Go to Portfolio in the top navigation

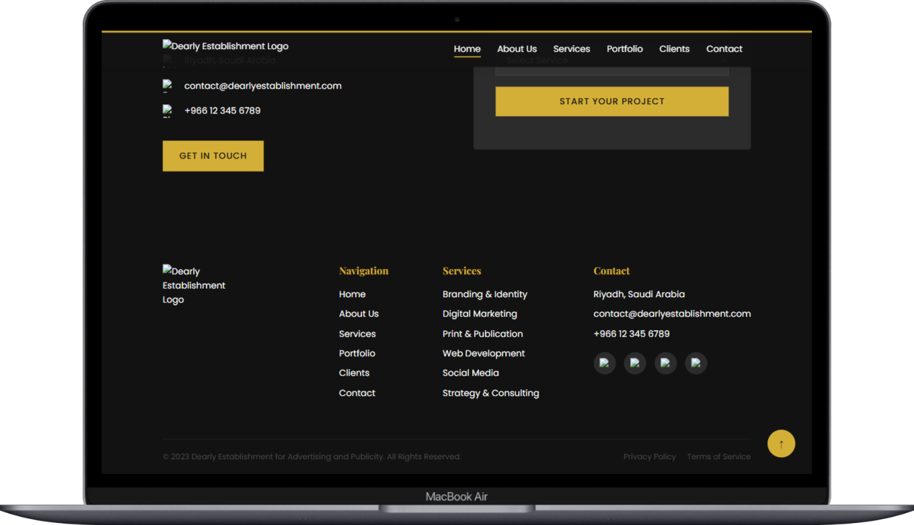click(624, 49)
